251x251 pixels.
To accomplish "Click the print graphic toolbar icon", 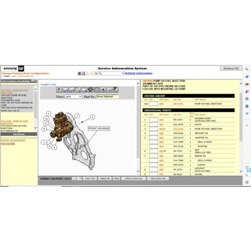I will tap(103, 90).
